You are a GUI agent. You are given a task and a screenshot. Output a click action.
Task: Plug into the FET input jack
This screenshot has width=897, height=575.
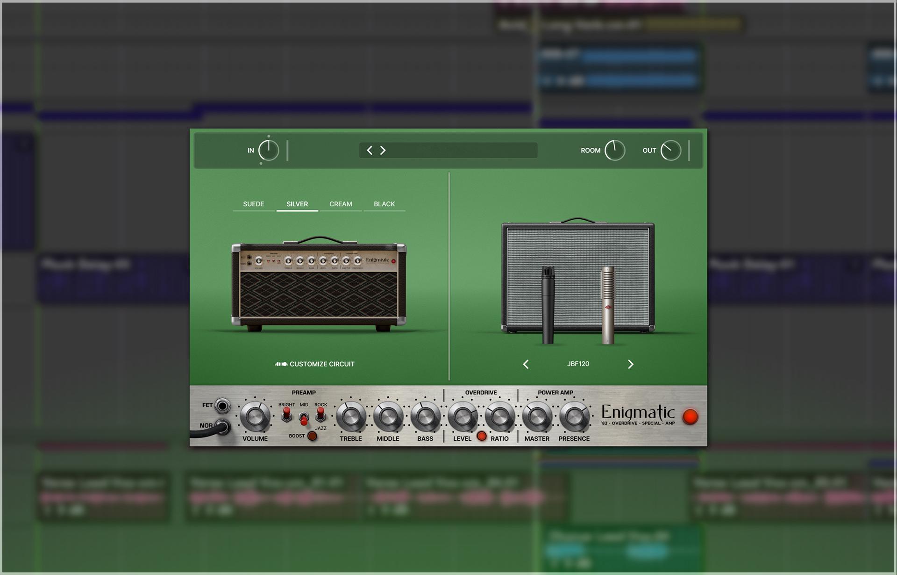(223, 406)
